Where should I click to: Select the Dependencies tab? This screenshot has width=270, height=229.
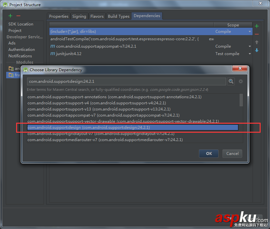pyautogui.click(x=147, y=16)
